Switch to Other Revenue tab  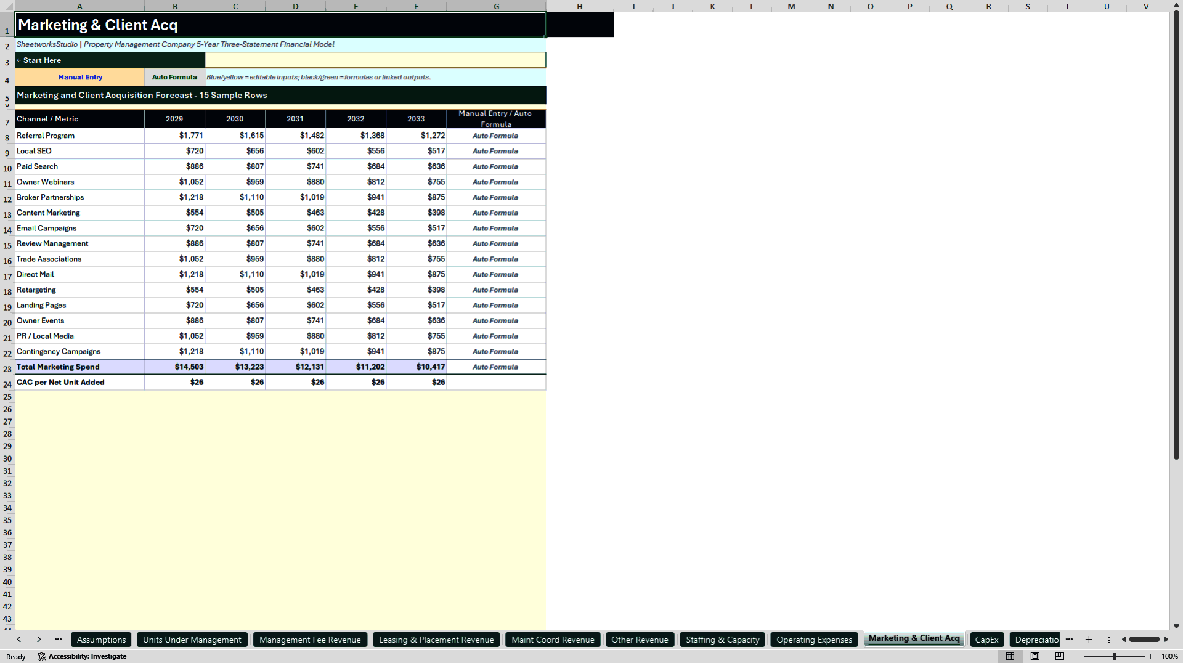coord(640,640)
